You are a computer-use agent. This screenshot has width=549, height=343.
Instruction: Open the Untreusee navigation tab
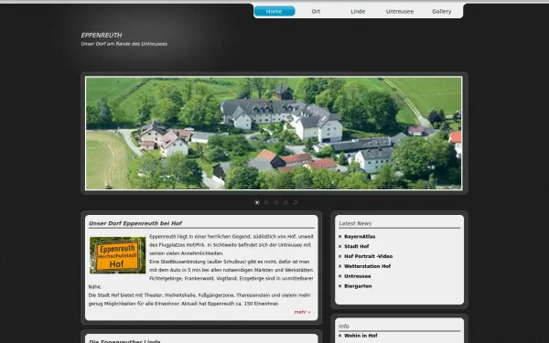click(x=400, y=11)
